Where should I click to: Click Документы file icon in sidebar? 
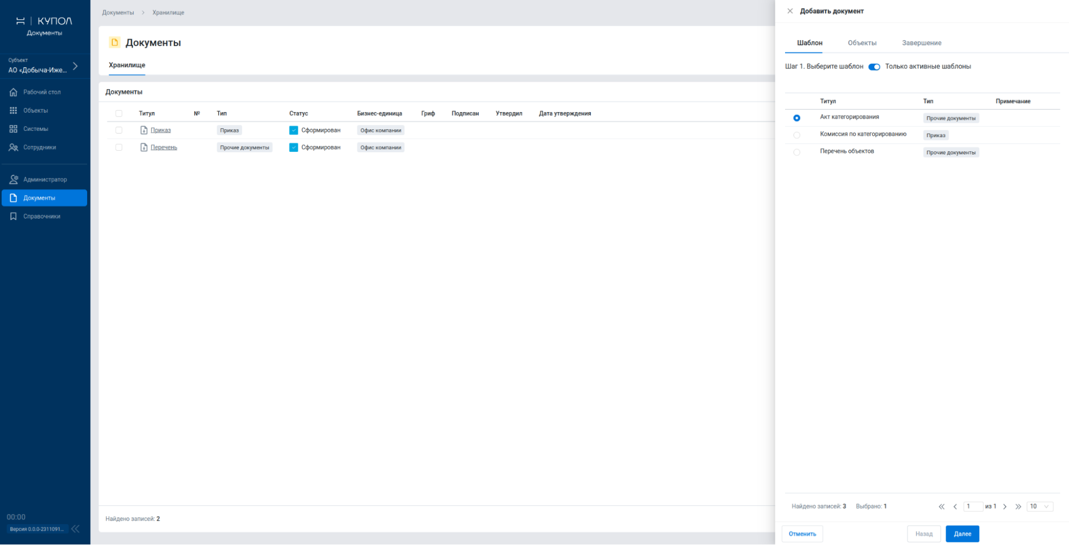(x=13, y=198)
